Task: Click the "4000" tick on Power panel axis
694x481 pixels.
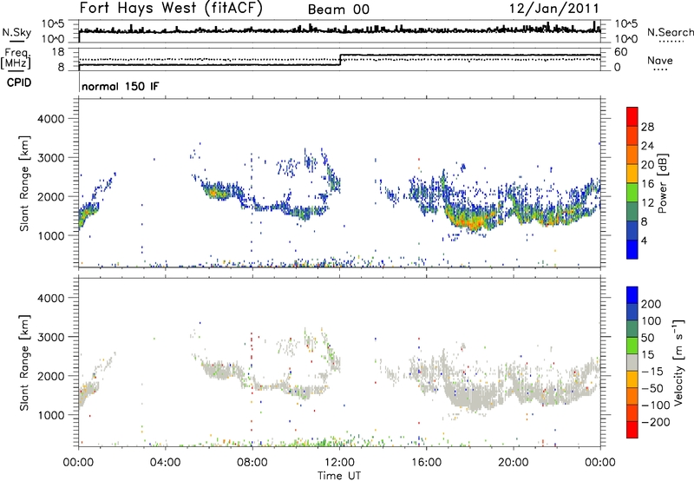Action: (x=50, y=119)
